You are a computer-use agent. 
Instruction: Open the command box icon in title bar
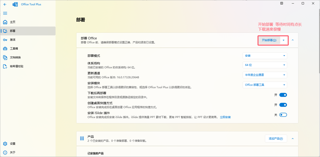[x=282, y=3]
